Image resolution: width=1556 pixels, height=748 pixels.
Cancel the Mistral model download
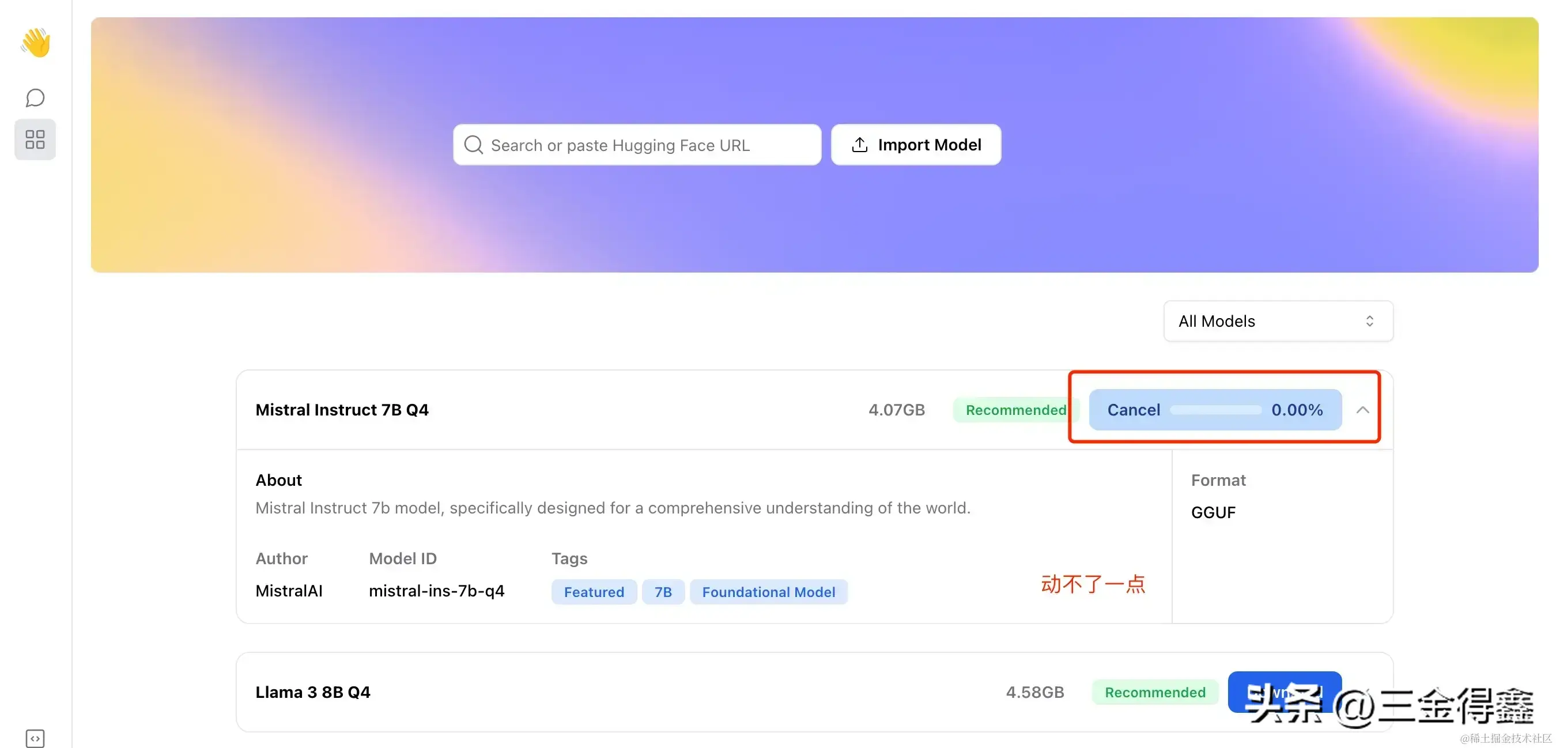[x=1133, y=410]
